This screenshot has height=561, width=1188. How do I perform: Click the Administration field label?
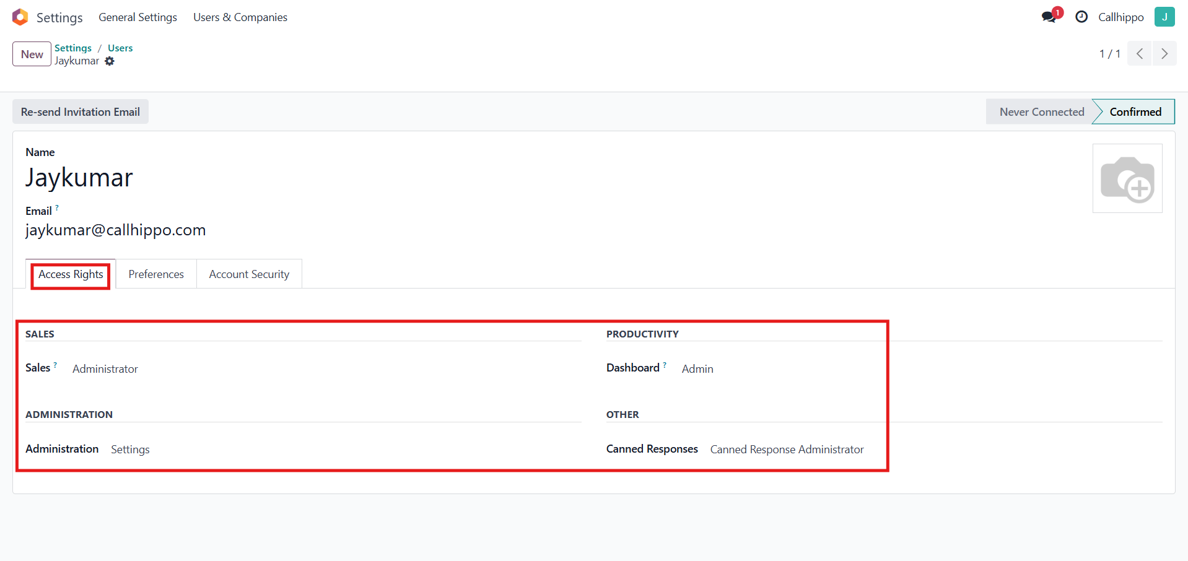coord(62,449)
